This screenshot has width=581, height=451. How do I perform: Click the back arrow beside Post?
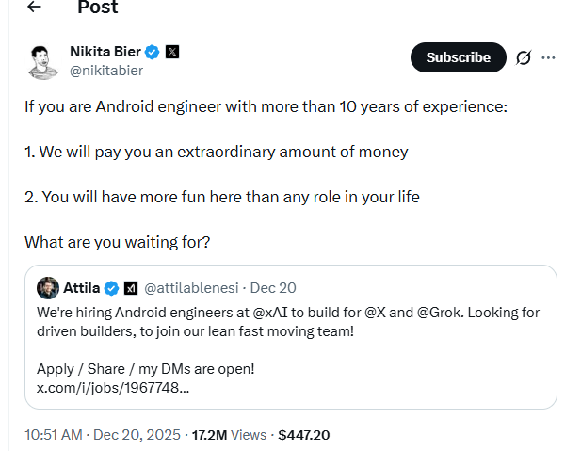35,8
